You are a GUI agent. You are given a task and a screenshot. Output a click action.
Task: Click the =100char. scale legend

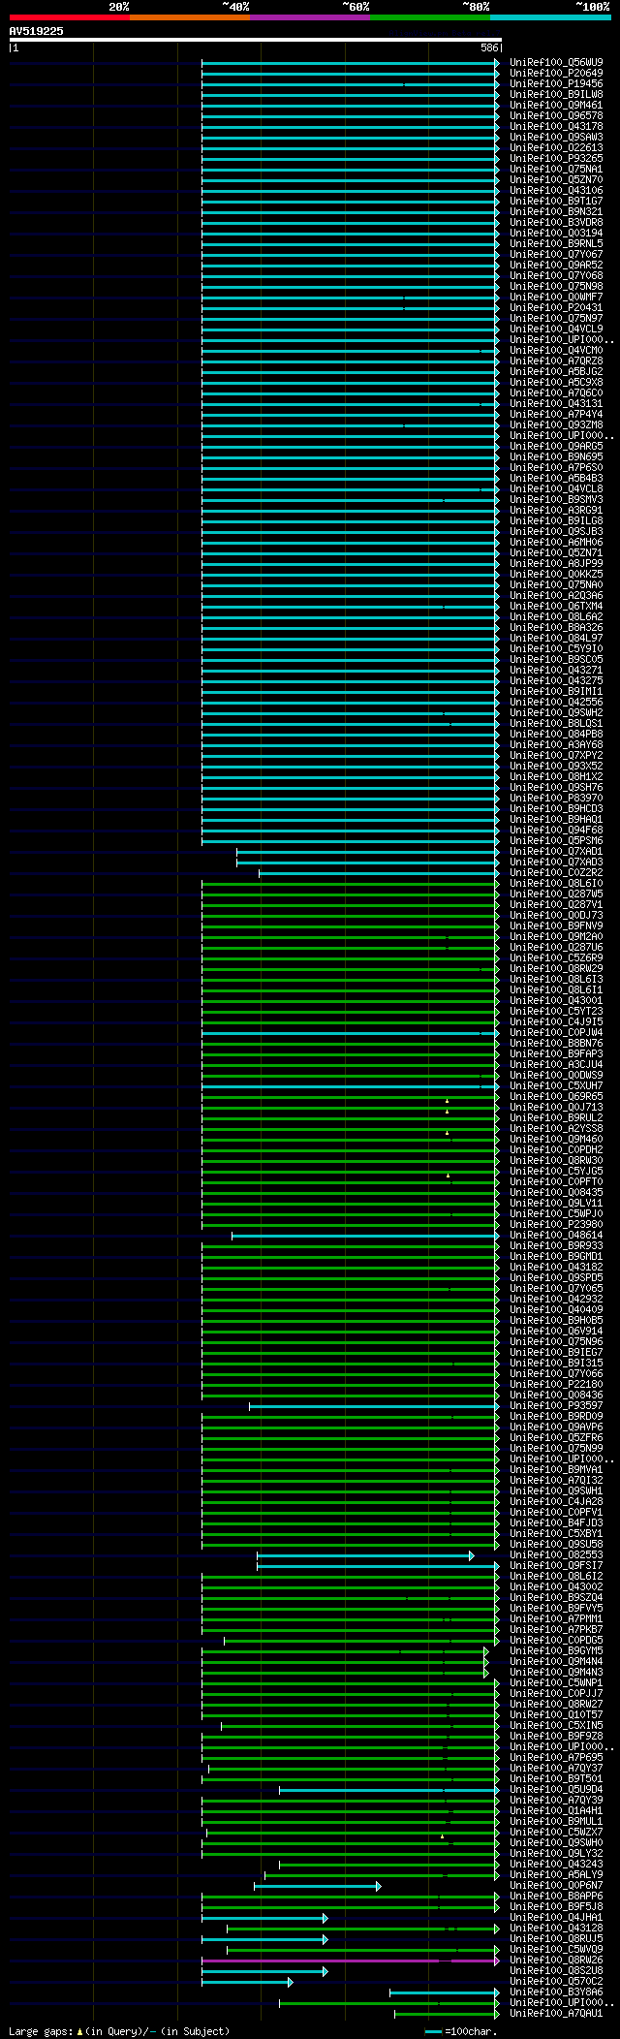(x=461, y=2031)
